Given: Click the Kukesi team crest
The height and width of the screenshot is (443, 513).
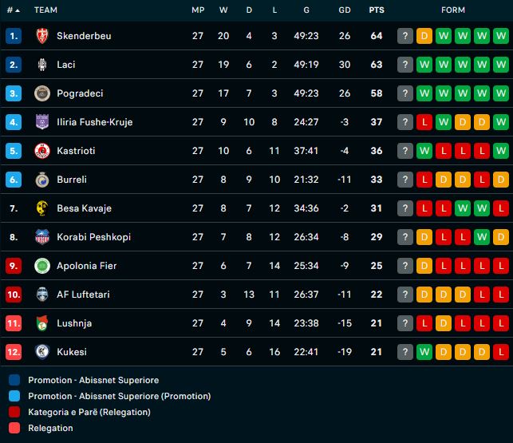Looking at the screenshot, I should [x=42, y=352].
